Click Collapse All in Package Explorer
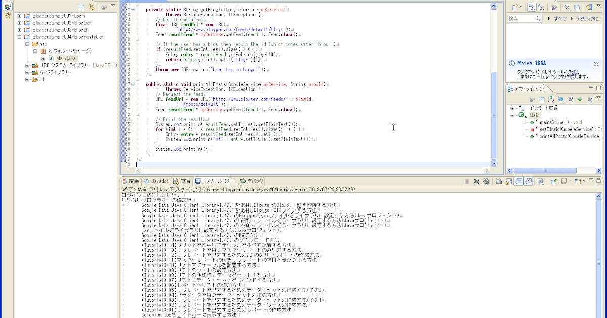The height and width of the screenshot is (318, 607). (82, 7)
